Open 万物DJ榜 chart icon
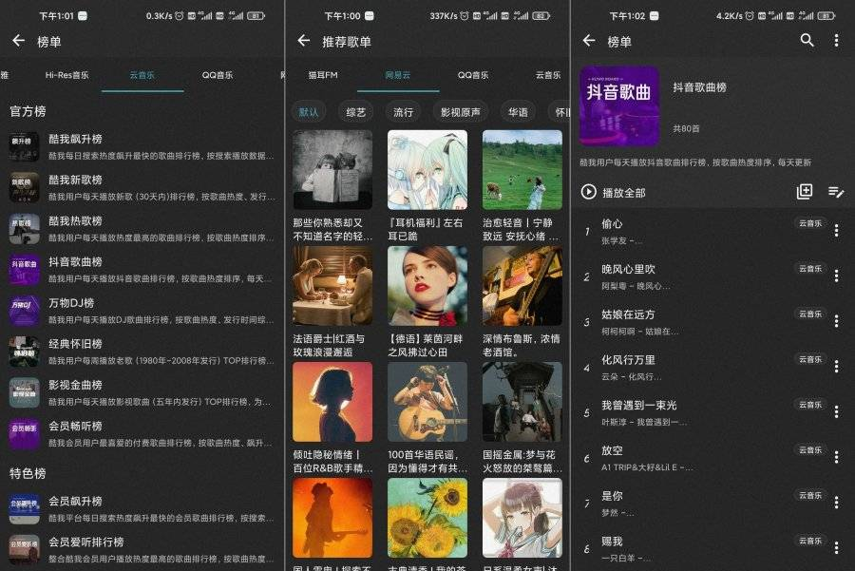855x571 pixels. click(x=24, y=311)
